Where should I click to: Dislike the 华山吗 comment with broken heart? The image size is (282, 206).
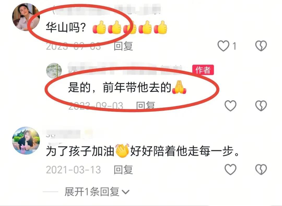tap(261, 46)
